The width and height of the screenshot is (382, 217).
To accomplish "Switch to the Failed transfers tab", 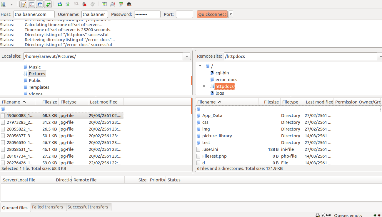I will [48, 207].
